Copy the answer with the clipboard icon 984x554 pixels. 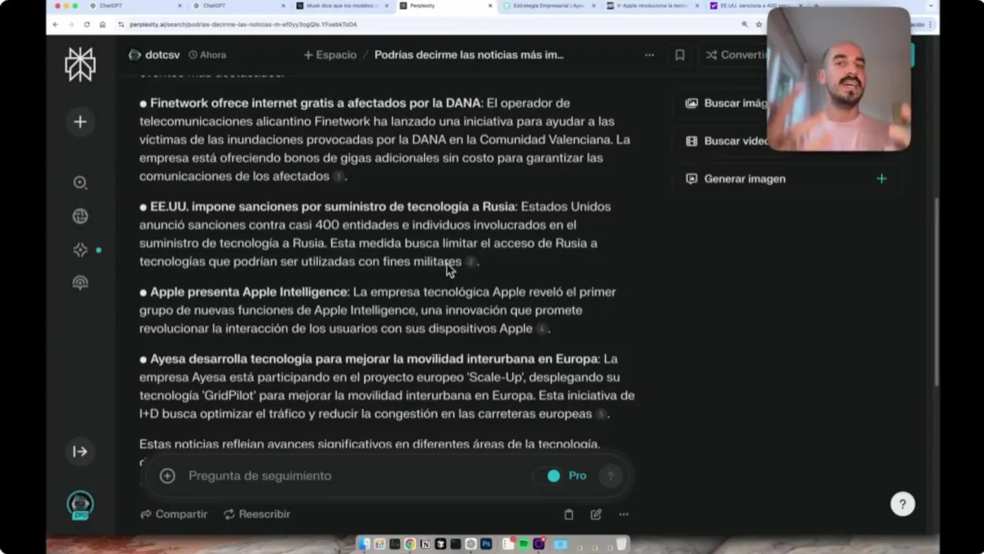pos(569,514)
